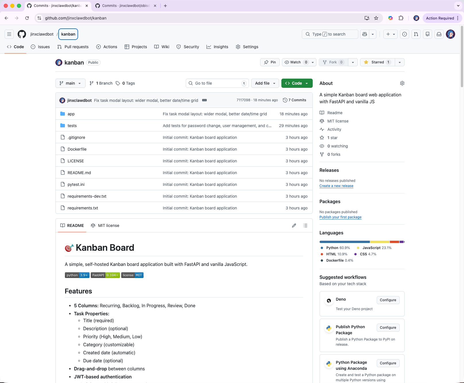
Task: Toggle the Starred button
Action: pos(377,62)
